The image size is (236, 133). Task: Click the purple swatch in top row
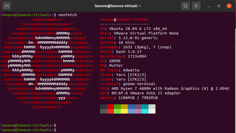pyautogui.click(x=138, y=107)
